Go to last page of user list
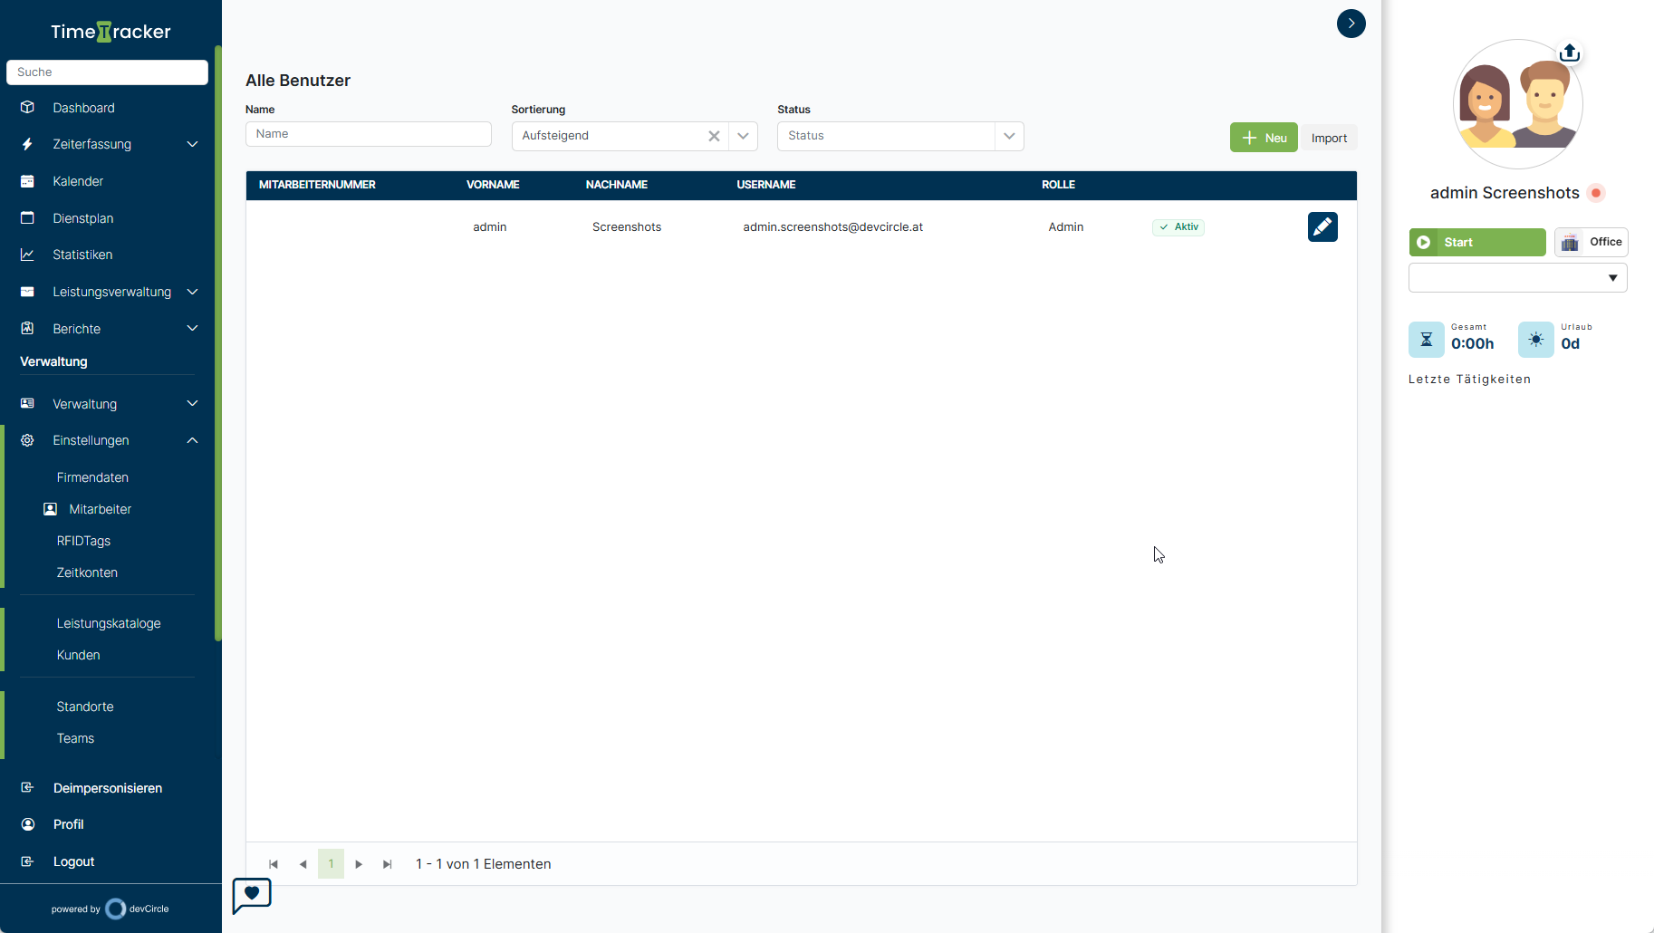 [x=388, y=864]
